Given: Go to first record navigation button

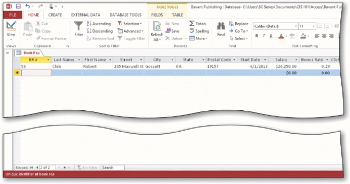Looking at the screenshot, I should pyautogui.click(x=31, y=167).
